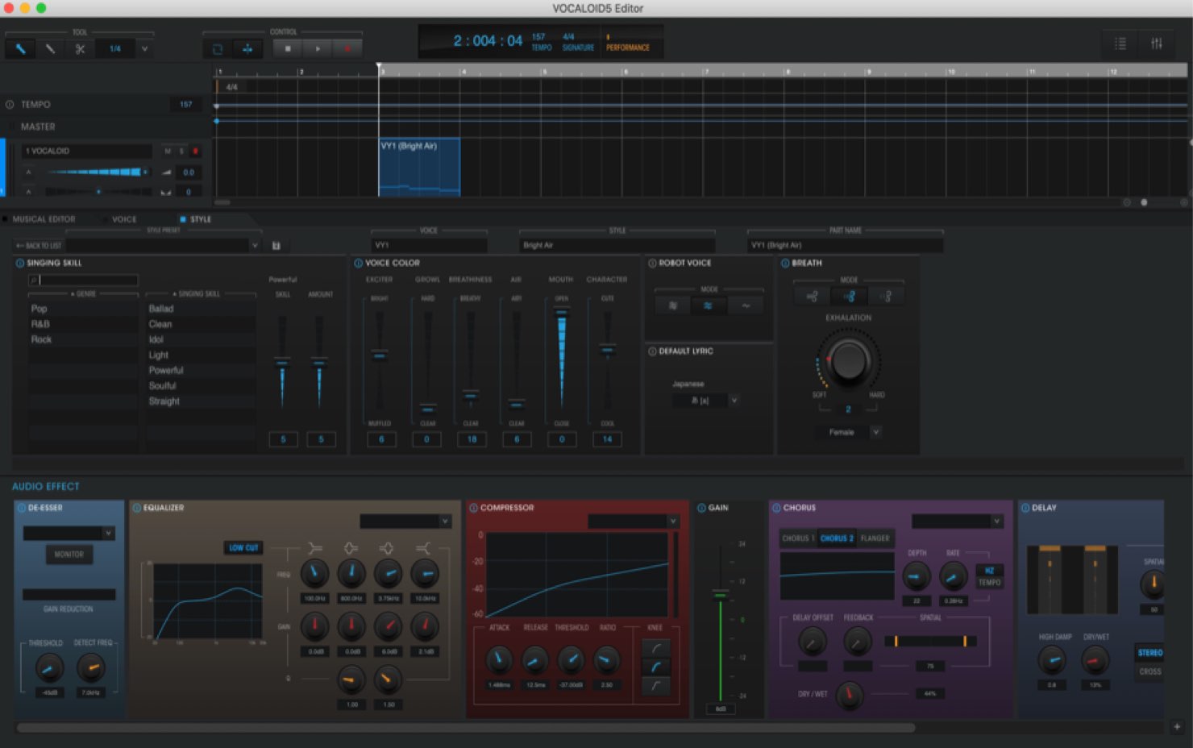Select the Powerful singing skill
Image resolution: width=1193 pixels, height=748 pixels.
(x=166, y=371)
